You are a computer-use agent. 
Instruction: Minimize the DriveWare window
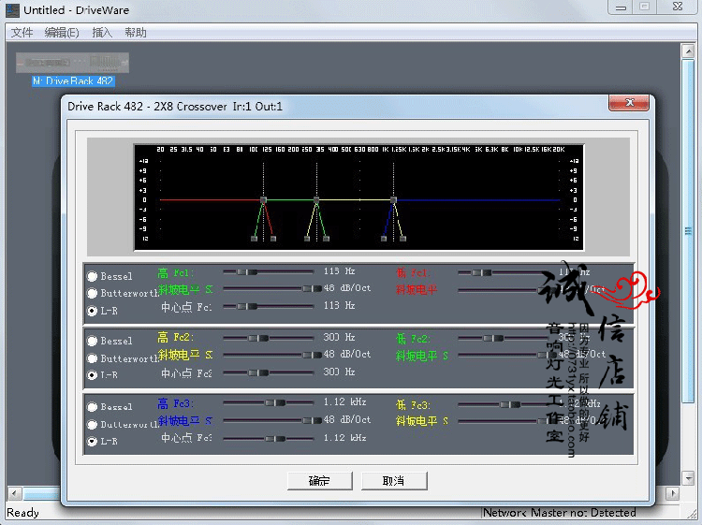621,7
